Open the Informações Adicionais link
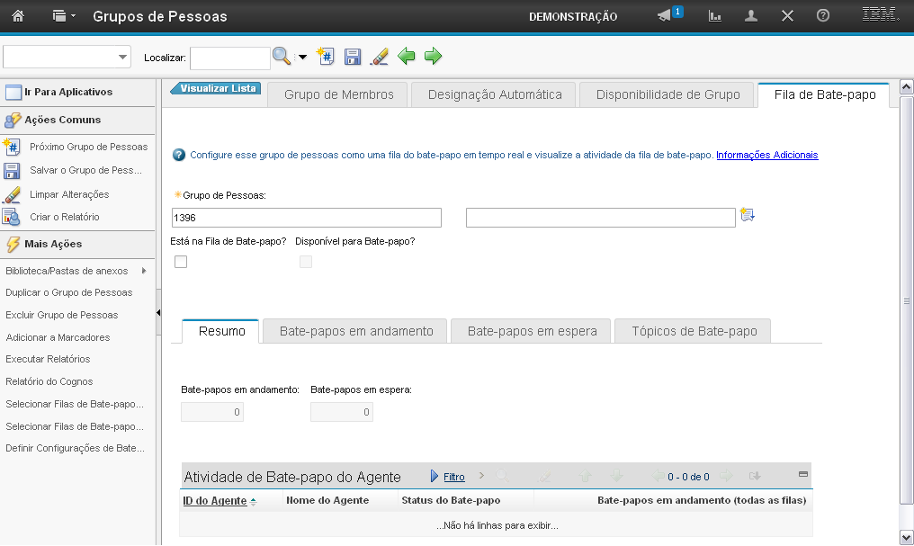The image size is (914, 546). [766, 155]
